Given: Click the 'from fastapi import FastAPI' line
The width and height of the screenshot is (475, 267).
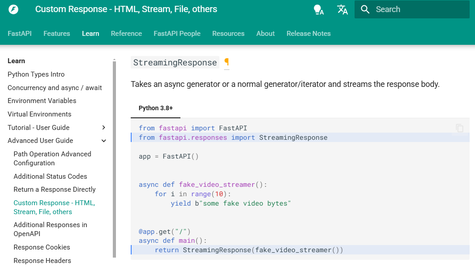Looking at the screenshot, I should coord(193,128).
